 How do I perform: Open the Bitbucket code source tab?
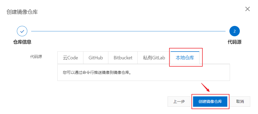tap(123, 58)
